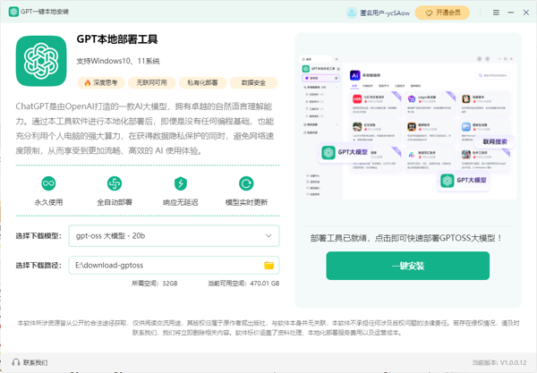This screenshot has width=537, height=373.
Task: Open the 联系我们 contact link
Action: coord(30,363)
